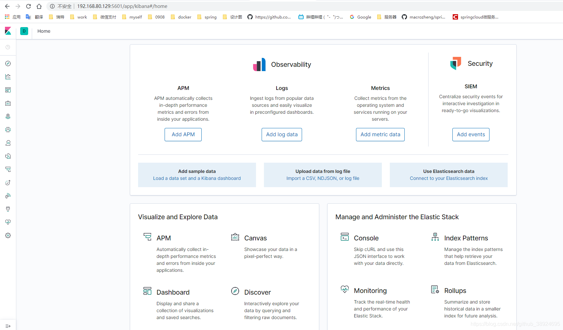Open the Rollups link
This screenshot has width=563, height=330.
(455, 291)
